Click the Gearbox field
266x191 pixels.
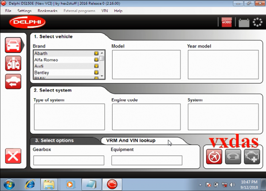69,160
